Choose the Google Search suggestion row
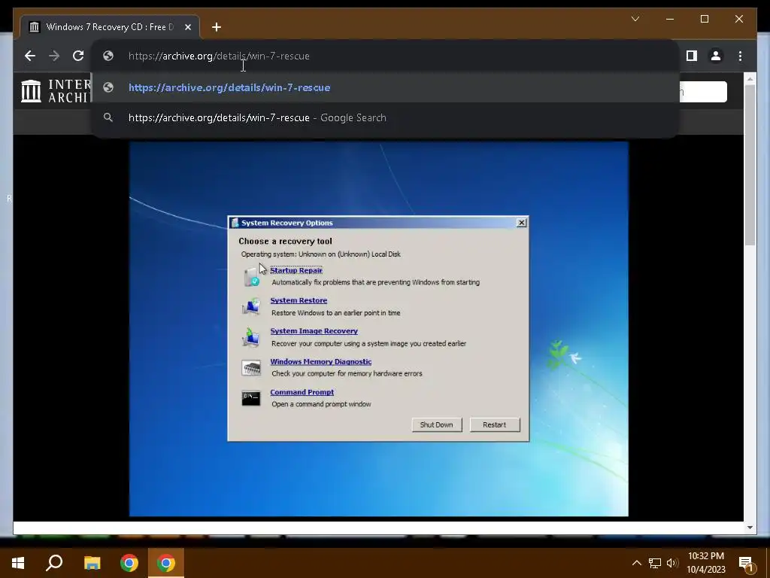 (x=386, y=118)
